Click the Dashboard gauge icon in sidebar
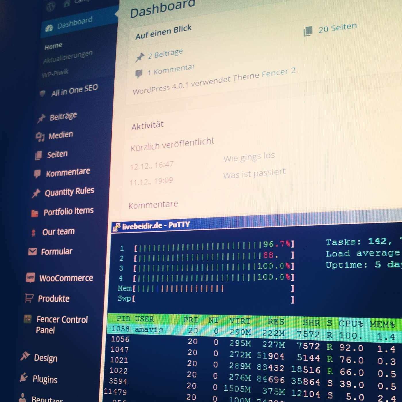Image resolution: width=402 pixels, height=402 pixels. click(x=49, y=28)
